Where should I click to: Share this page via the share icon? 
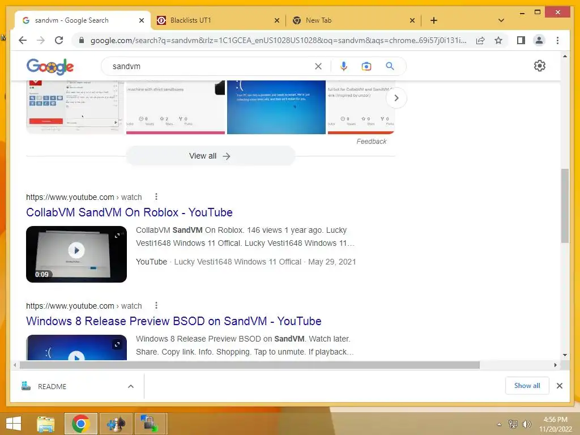click(480, 40)
